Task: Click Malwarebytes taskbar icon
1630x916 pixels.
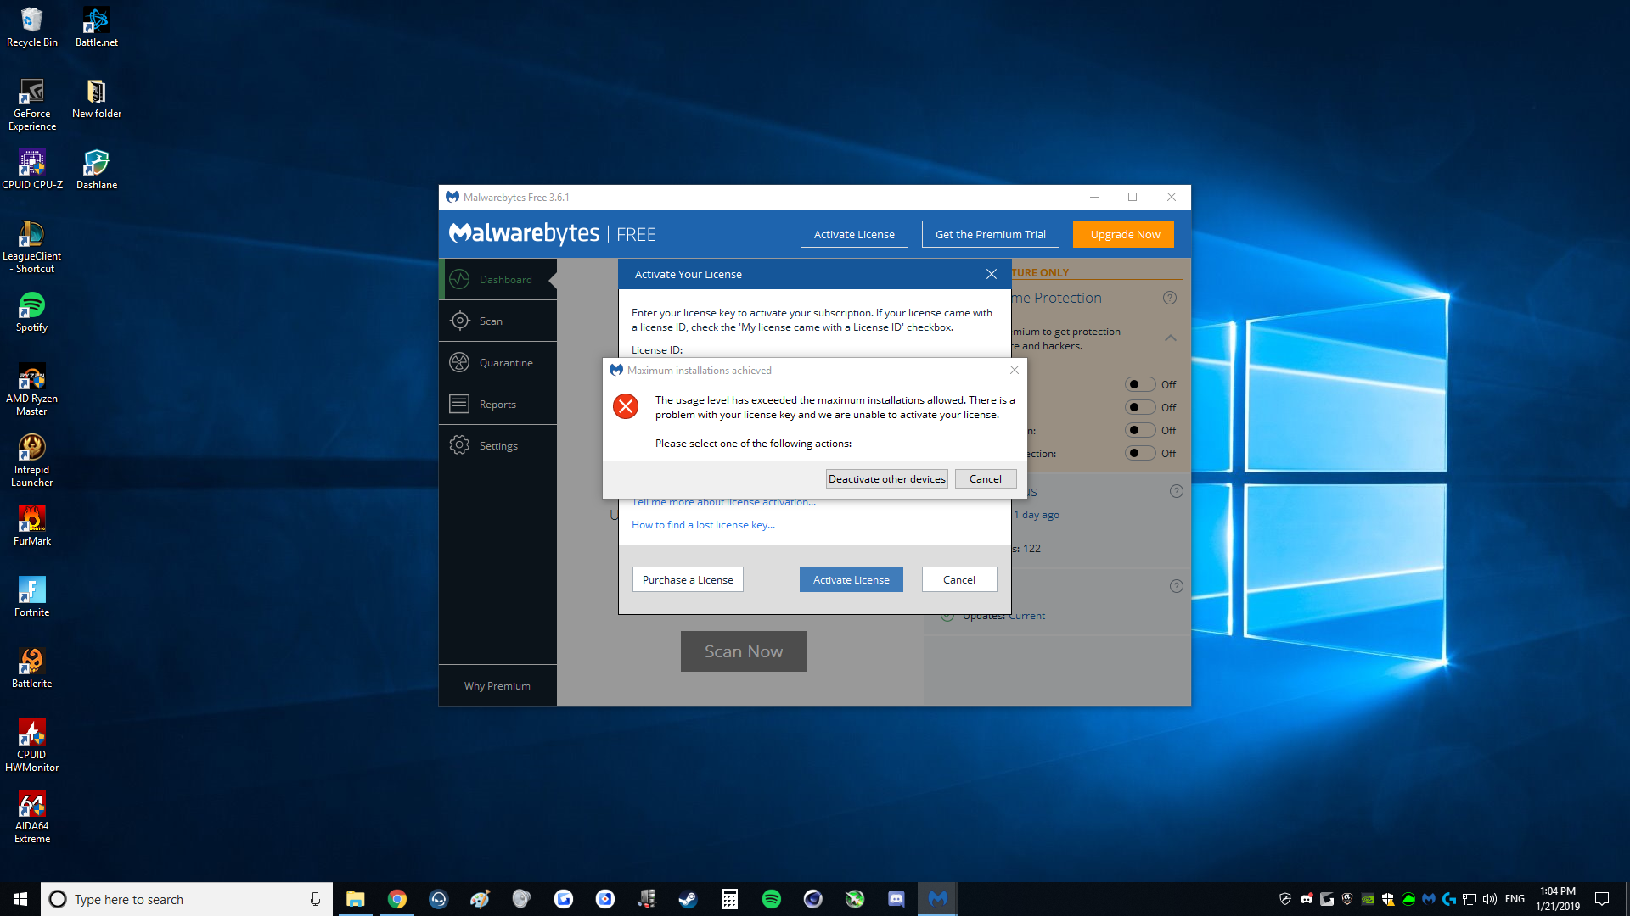Action: (938, 899)
